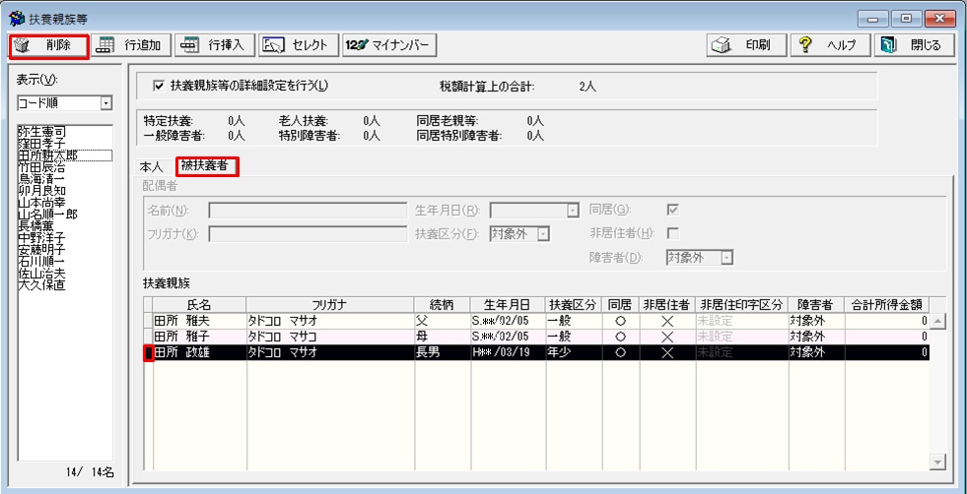
Task: Switch to the 被扶養者 tab
Action: pyautogui.click(x=206, y=166)
